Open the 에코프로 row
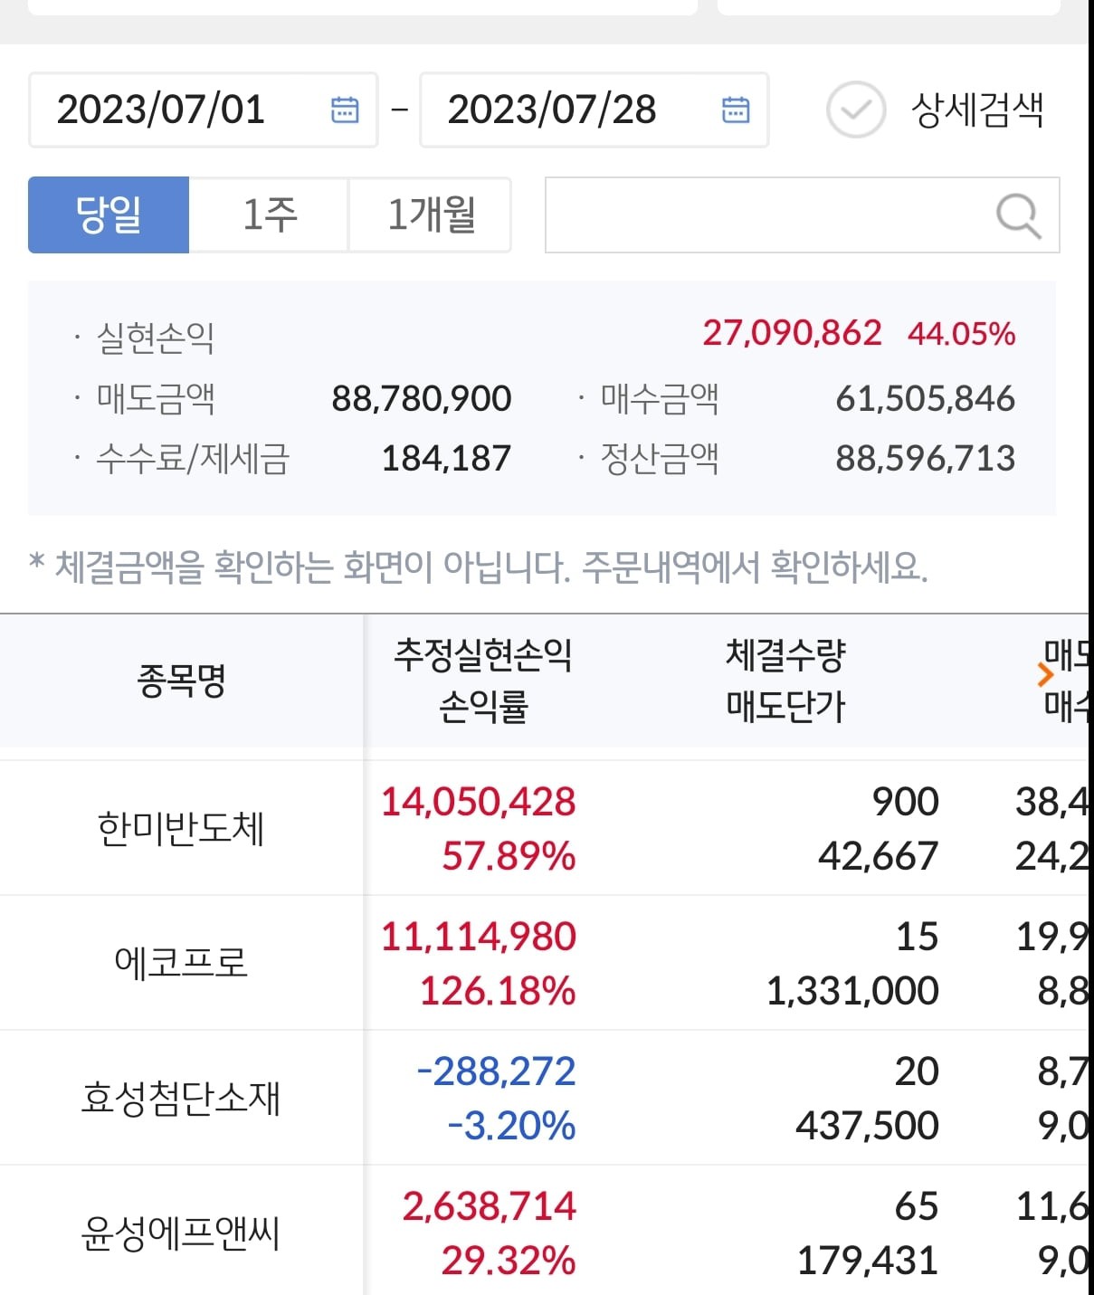The height and width of the screenshot is (1295, 1094). pyautogui.click(x=544, y=963)
